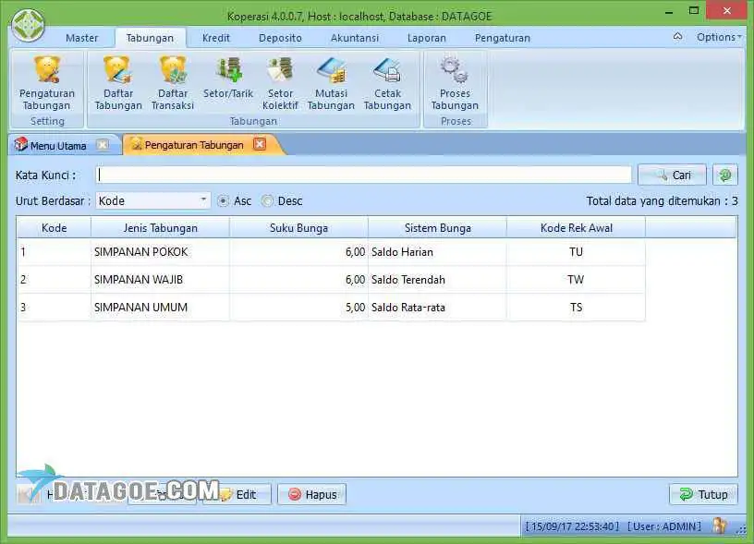Switch to Menu Utama tab
Screen dimensions: 754x544
[57, 145]
